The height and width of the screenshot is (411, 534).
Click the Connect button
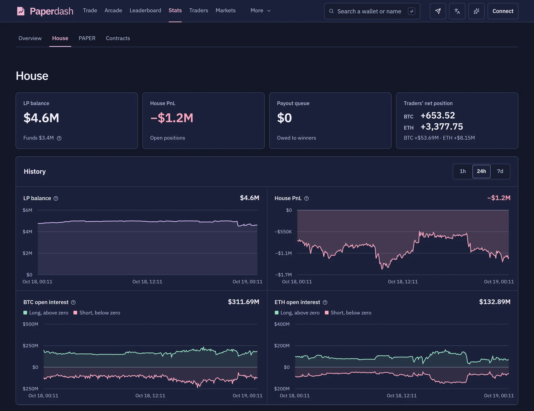point(503,11)
